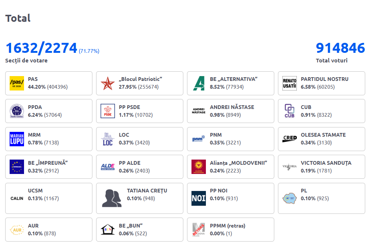Click the blue Marian Lupu logo
Image resolution: width=370 pixels, height=246 pixels.
tap(17, 139)
